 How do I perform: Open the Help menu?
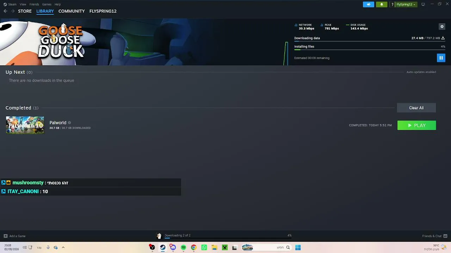click(57, 4)
